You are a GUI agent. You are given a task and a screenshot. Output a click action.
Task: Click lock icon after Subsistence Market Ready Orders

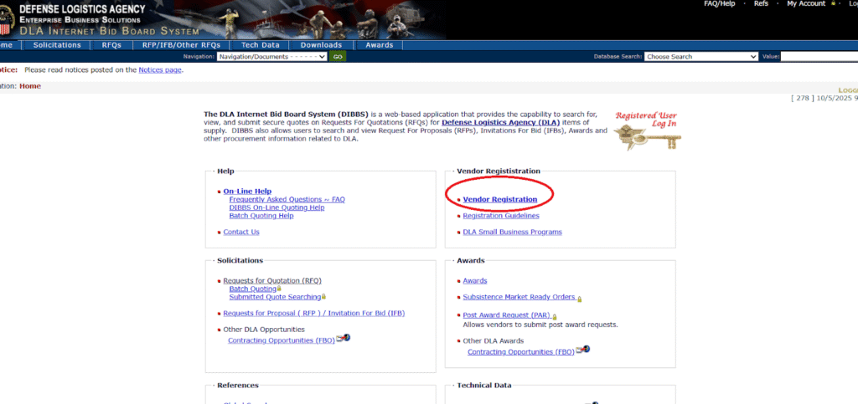tap(579, 299)
